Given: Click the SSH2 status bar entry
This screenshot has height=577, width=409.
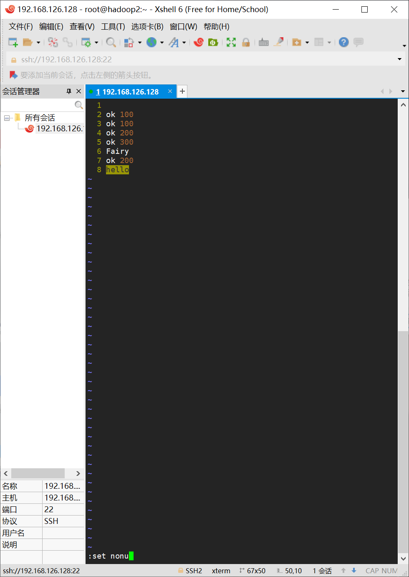Looking at the screenshot, I should click(x=190, y=571).
